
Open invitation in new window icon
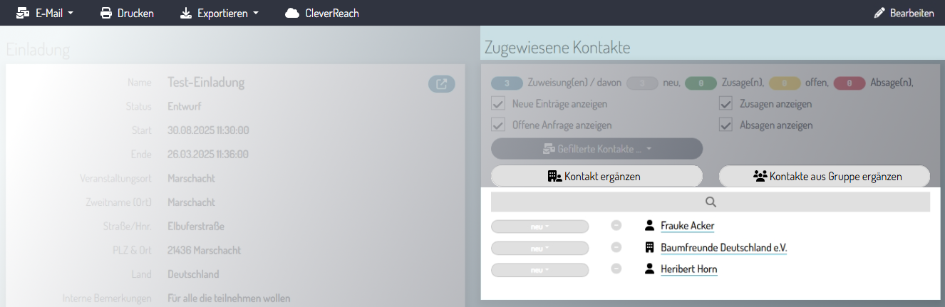pyautogui.click(x=442, y=84)
